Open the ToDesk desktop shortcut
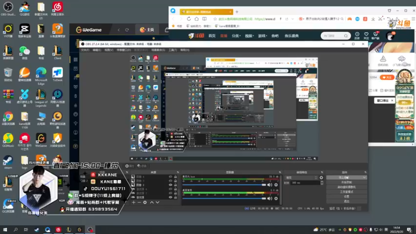 tap(57, 74)
